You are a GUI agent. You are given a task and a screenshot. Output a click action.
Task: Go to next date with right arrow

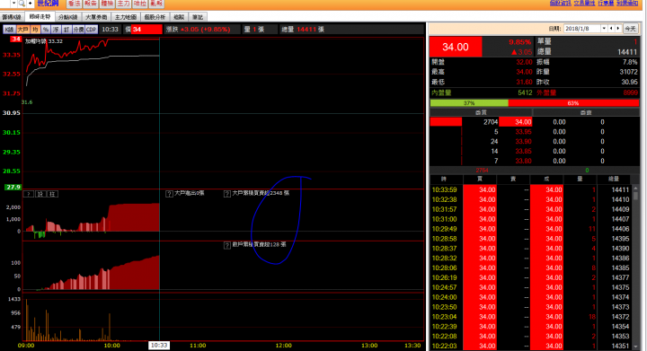[618, 29]
